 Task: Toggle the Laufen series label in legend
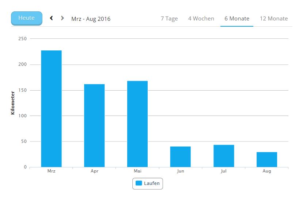152,183
